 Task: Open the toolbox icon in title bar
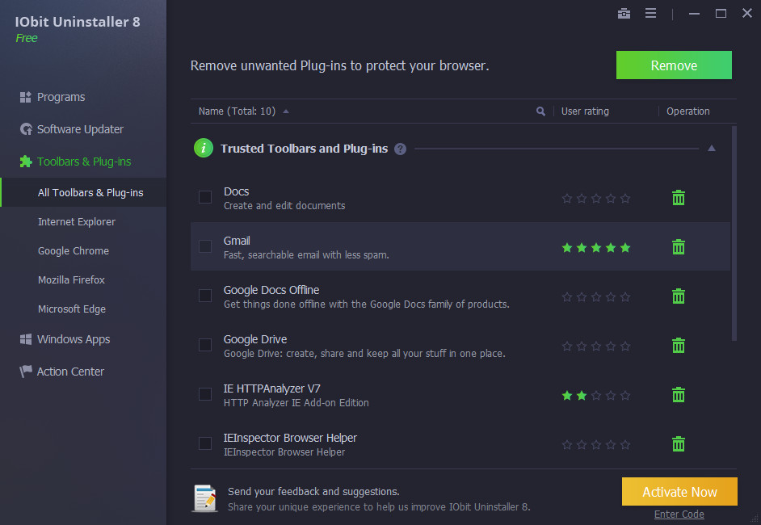coord(624,13)
